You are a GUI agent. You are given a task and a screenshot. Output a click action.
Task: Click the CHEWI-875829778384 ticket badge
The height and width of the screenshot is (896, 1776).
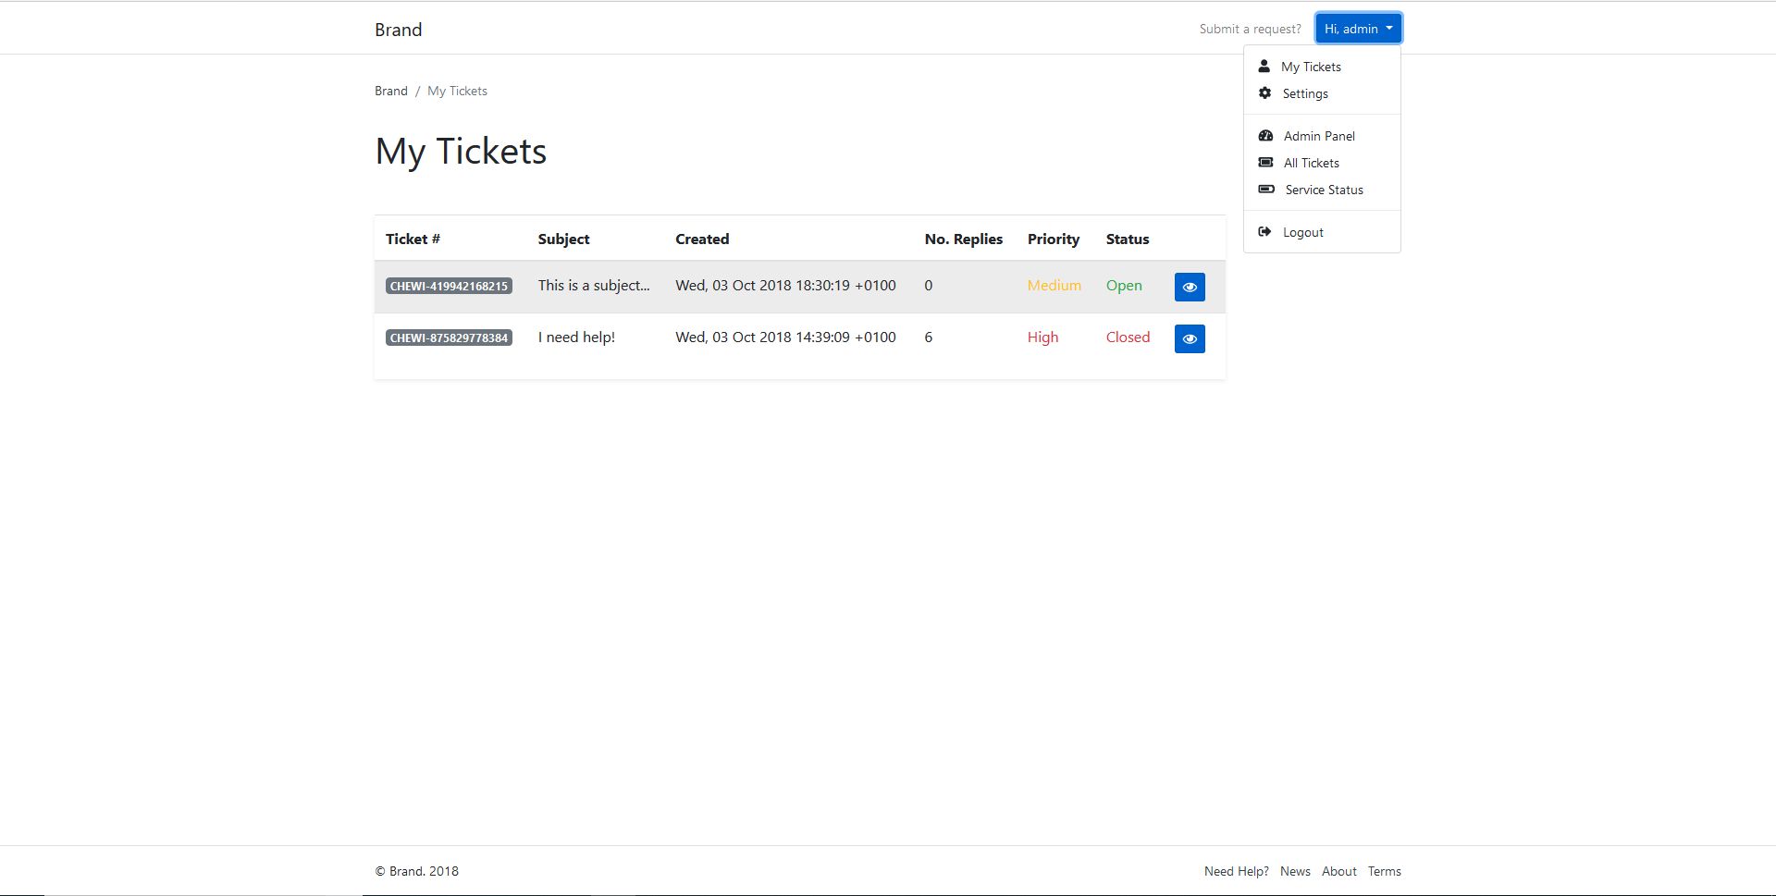pyautogui.click(x=449, y=338)
